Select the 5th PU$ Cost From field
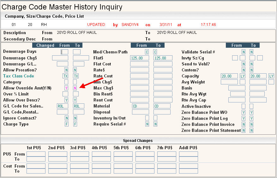The width and height of the screenshot is (277, 178). coord(123,166)
